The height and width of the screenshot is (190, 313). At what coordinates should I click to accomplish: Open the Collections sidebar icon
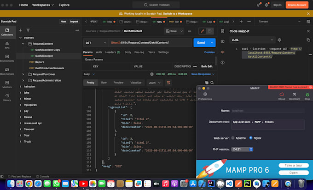[x=7, y=32]
